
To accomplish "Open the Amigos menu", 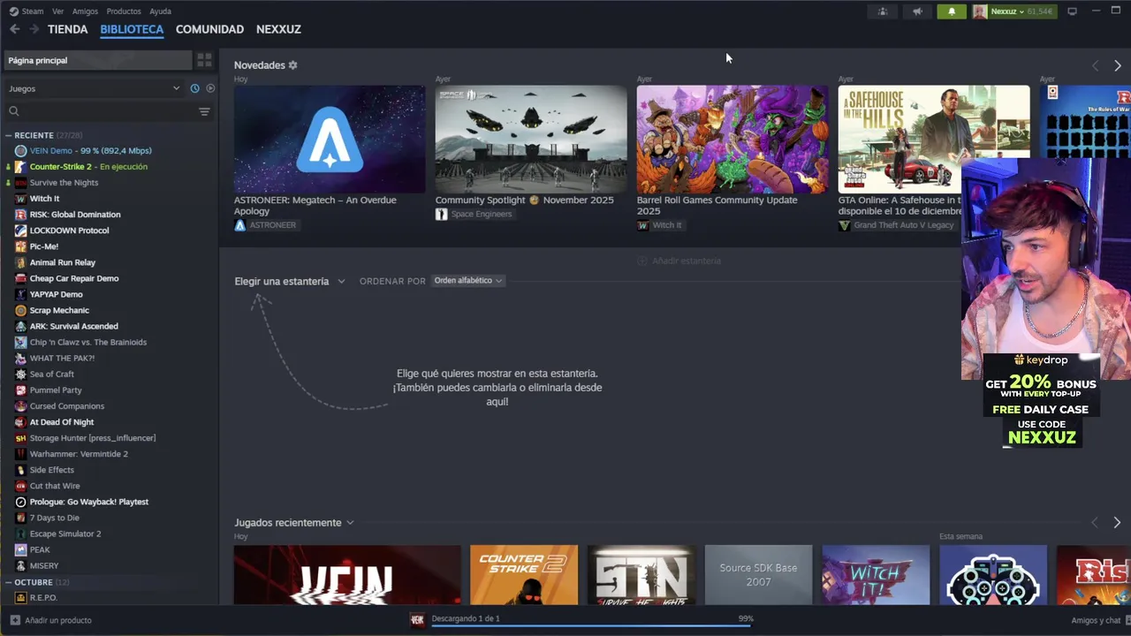I will tap(85, 11).
